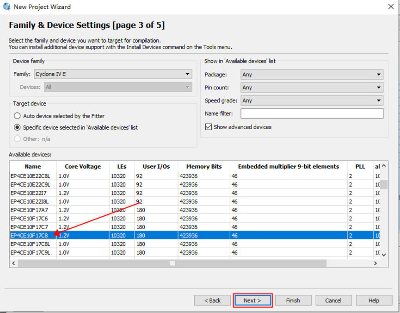Open the Pin count dropdown
Viewport: 400px width, 313px height.
click(x=312, y=88)
